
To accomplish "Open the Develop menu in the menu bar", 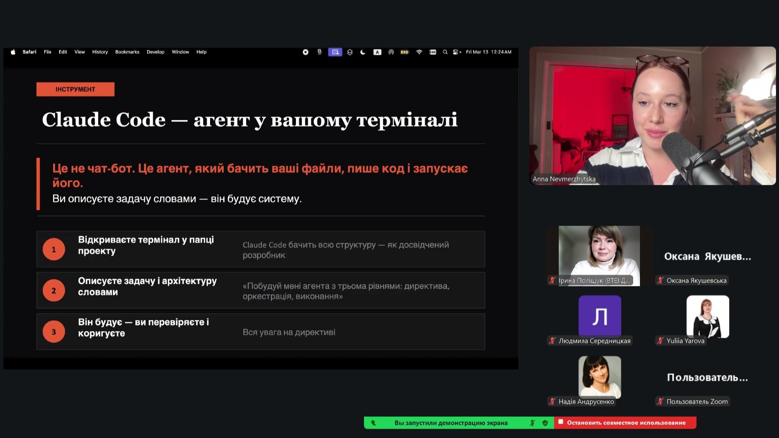I will point(155,52).
